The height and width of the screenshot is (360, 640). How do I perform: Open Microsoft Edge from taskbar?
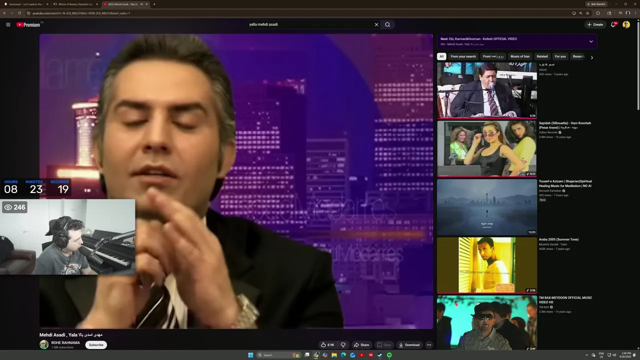point(343,355)
